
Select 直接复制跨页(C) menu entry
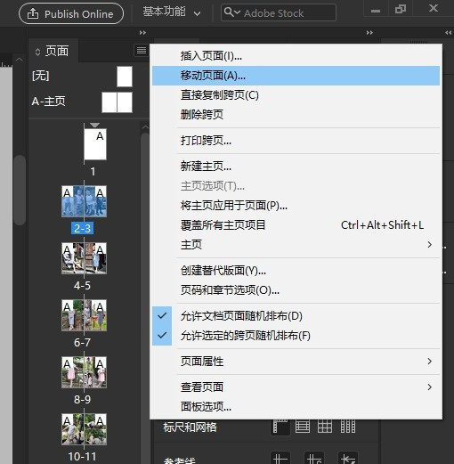296,95
